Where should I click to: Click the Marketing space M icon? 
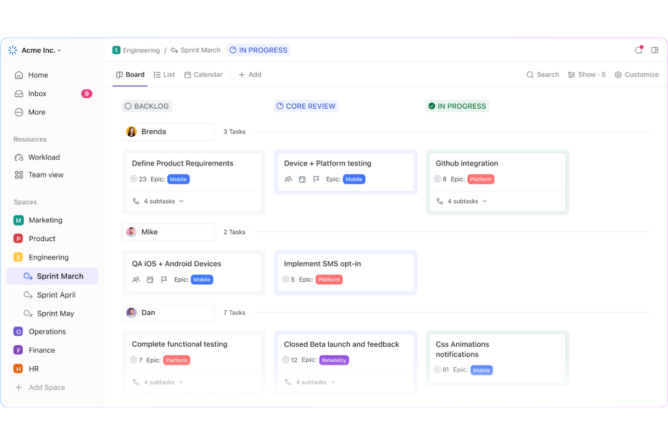pos(19,220)
